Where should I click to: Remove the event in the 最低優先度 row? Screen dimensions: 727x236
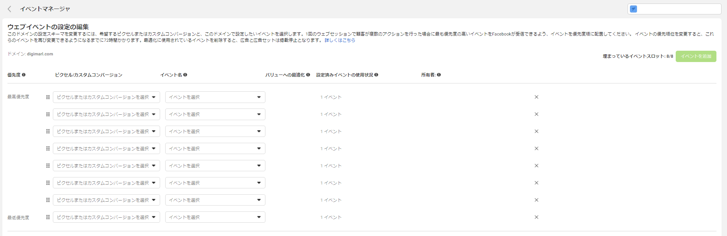pos(536,217)
